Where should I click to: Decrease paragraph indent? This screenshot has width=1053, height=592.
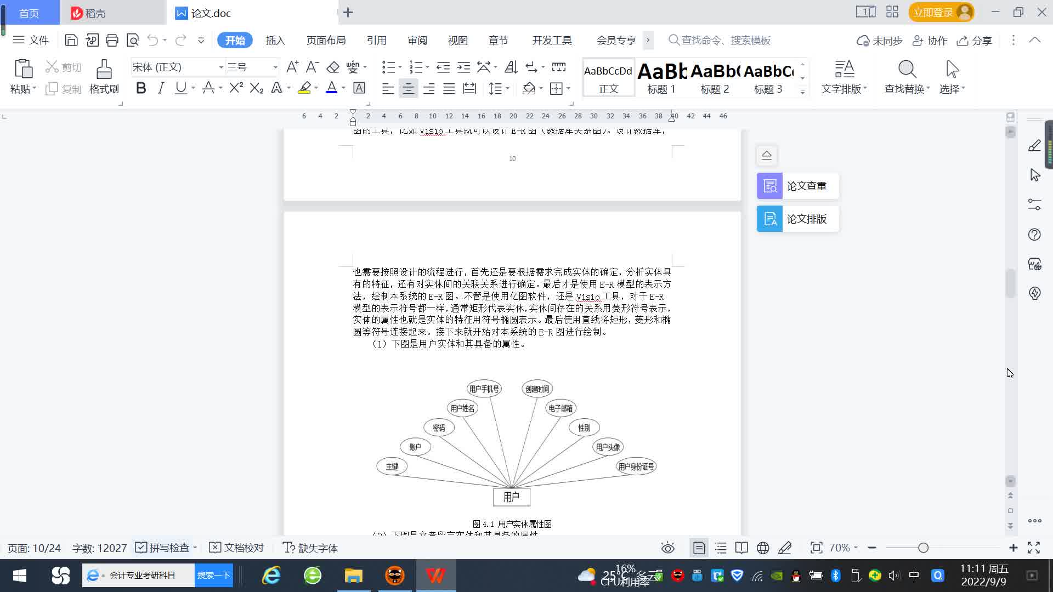pos(443,67)
